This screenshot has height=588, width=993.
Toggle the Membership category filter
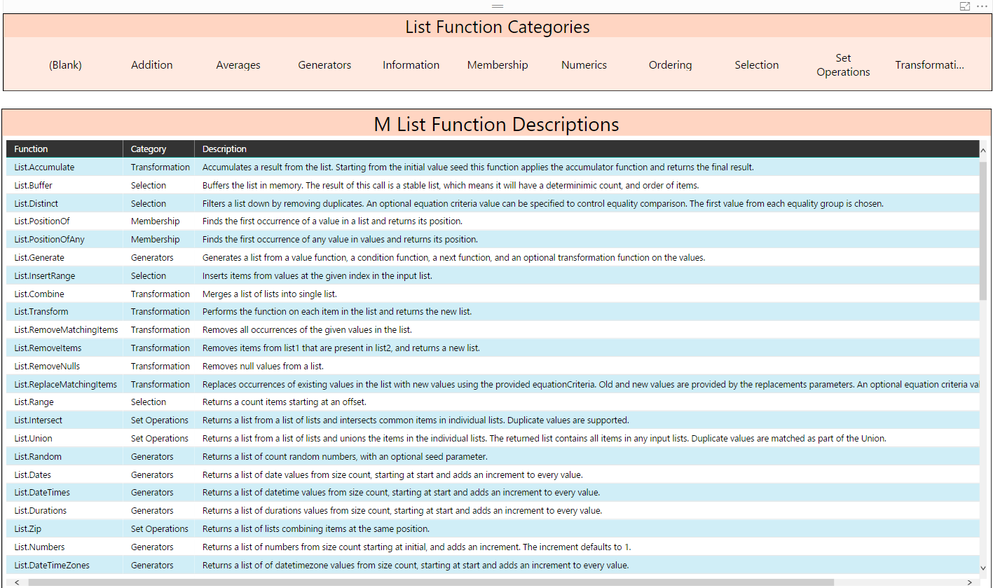click(x=498, y=64)
